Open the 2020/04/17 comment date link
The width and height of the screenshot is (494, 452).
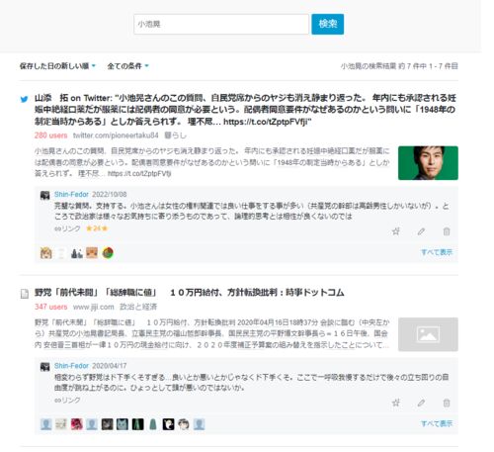tap(109, 366)
